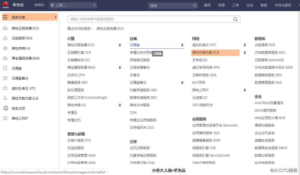Unpin 虚拟私有云 VPC in the 网络 list
This screenshot has width=300, height=175.
[x=244, y=45]
